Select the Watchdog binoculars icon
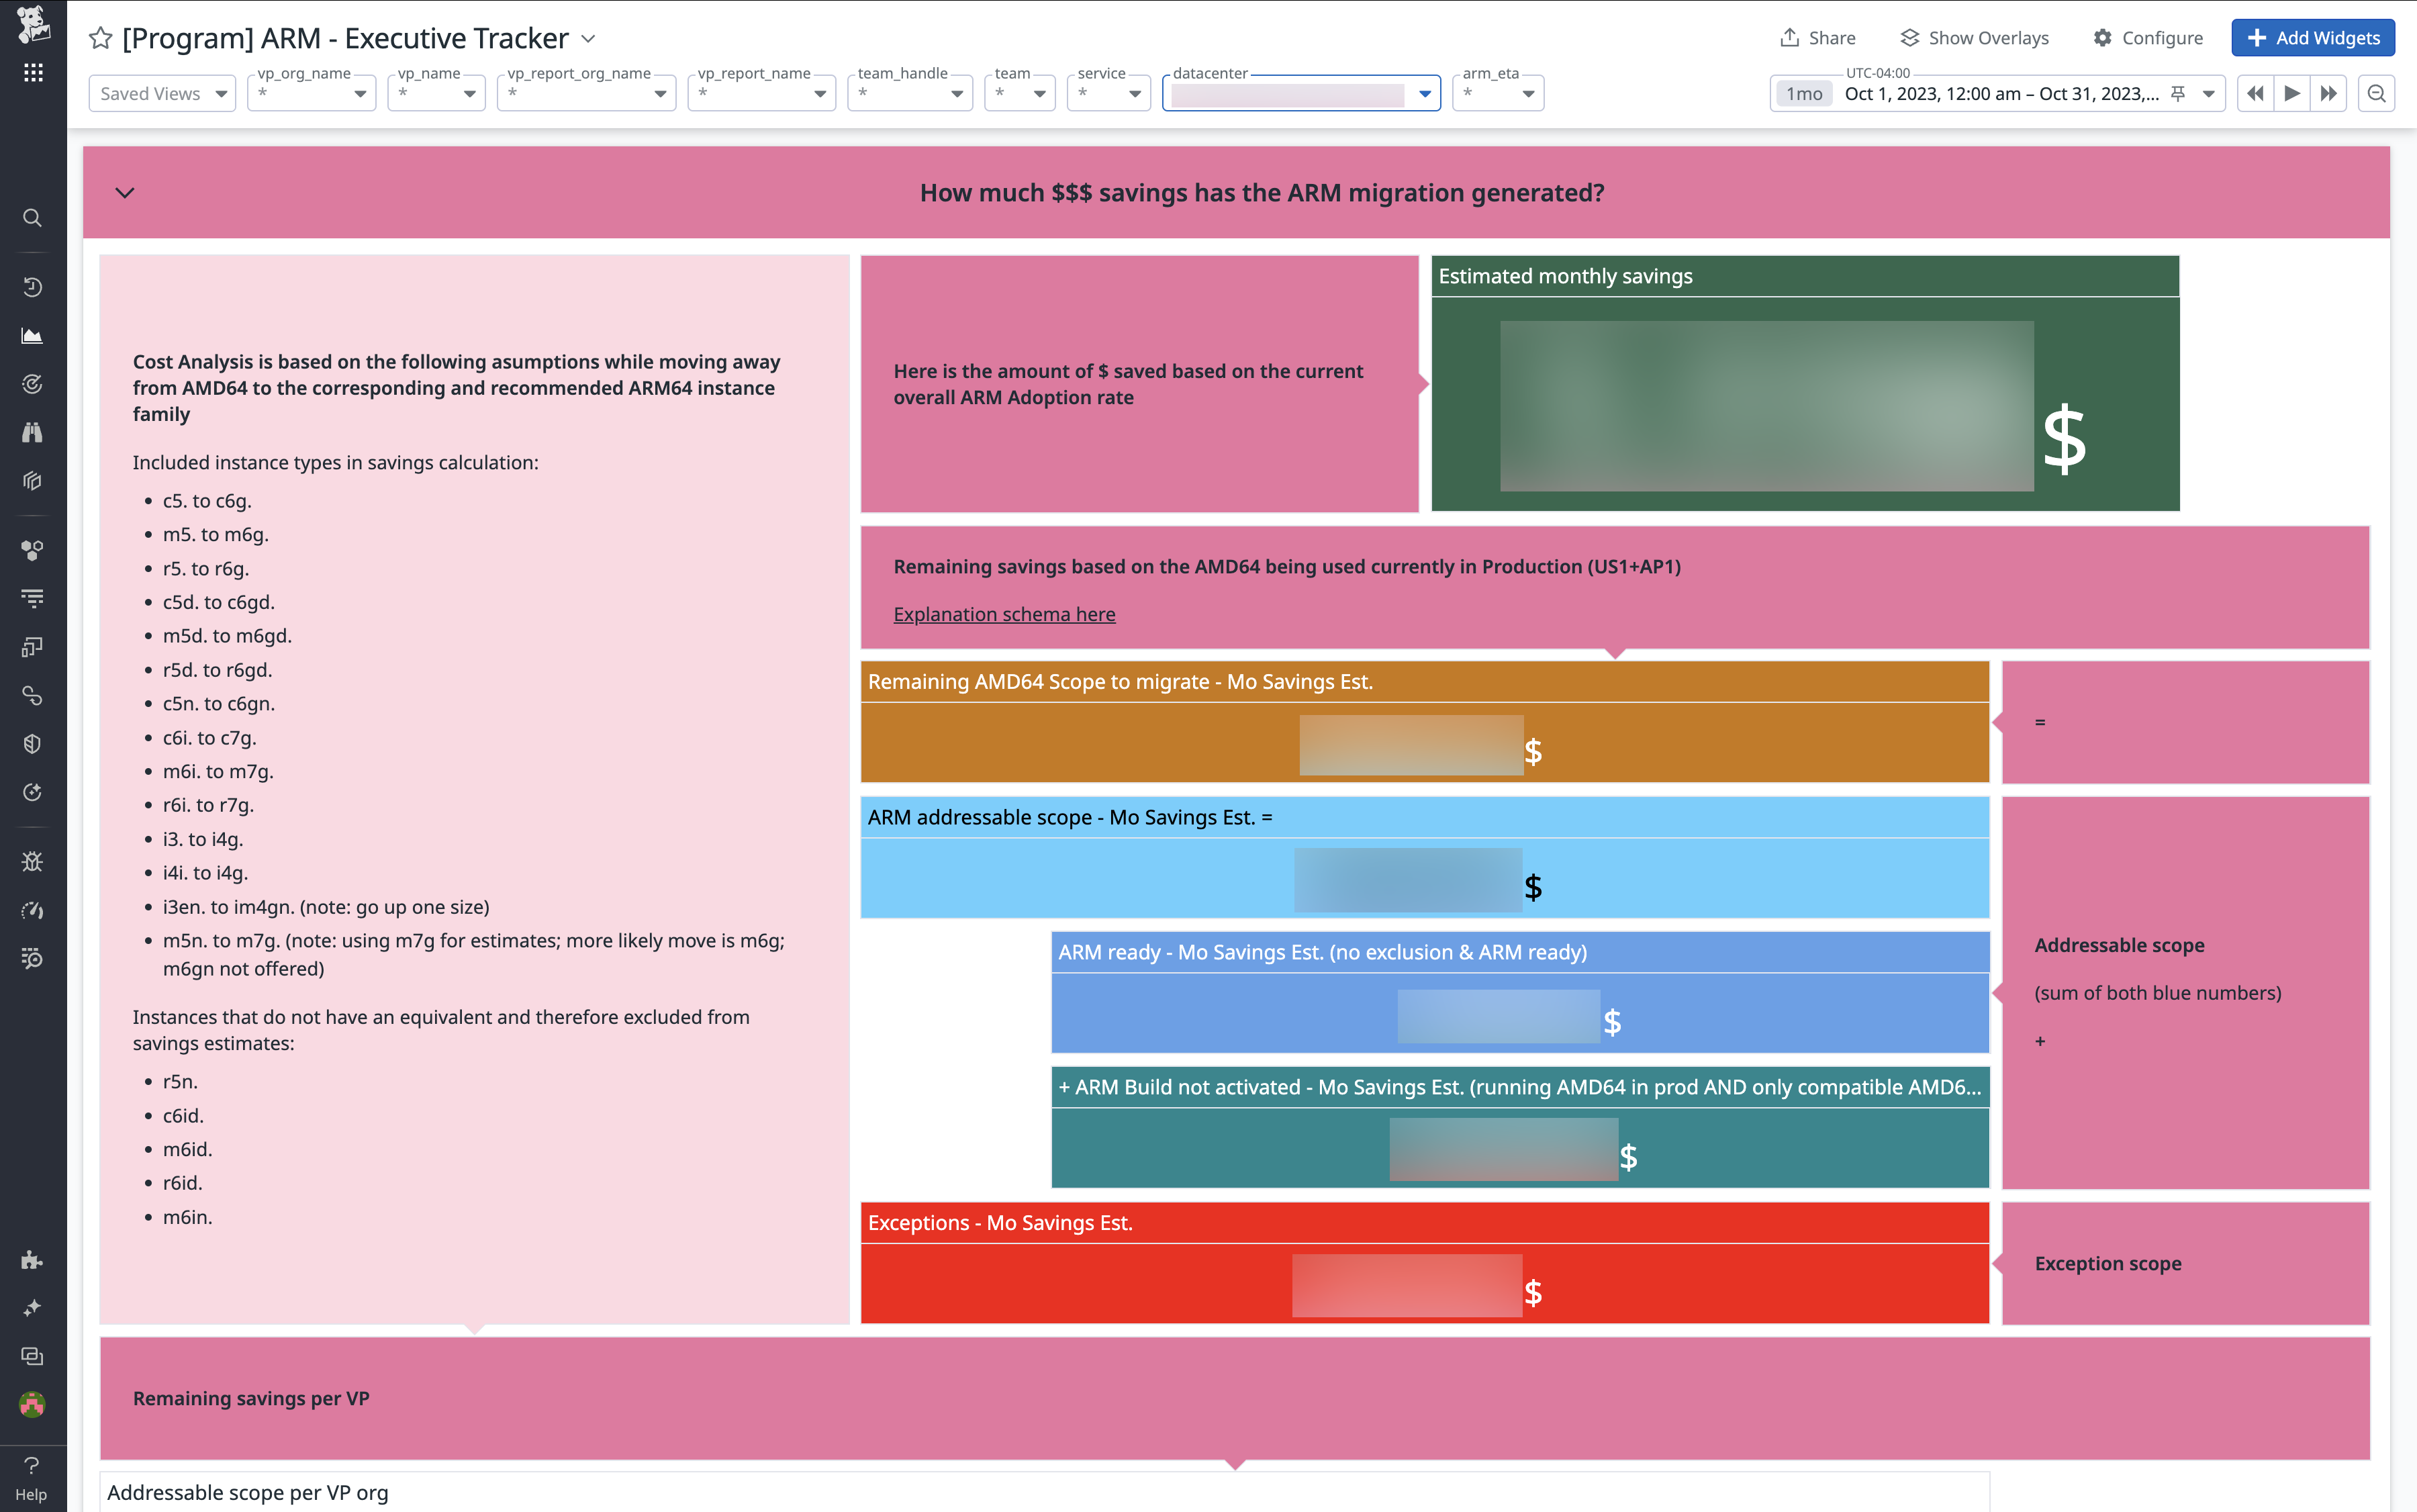 [x=33, y=432]
